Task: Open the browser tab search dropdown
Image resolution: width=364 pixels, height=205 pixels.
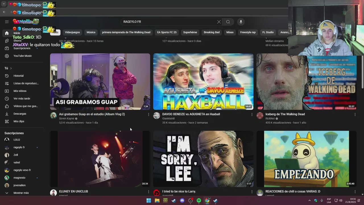Action: (4, 4)
